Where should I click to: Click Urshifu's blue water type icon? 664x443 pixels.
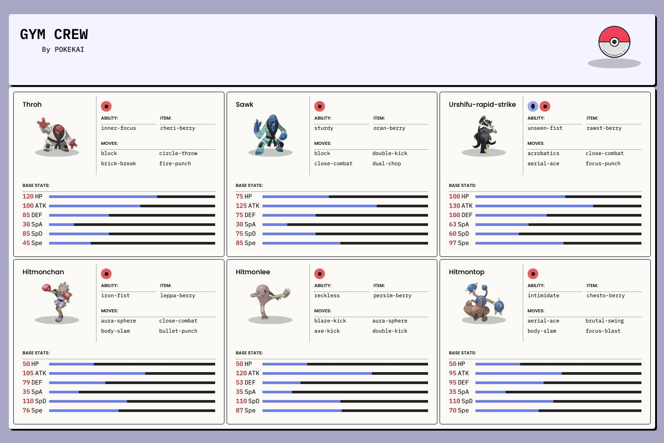click(x=533, y=106)
